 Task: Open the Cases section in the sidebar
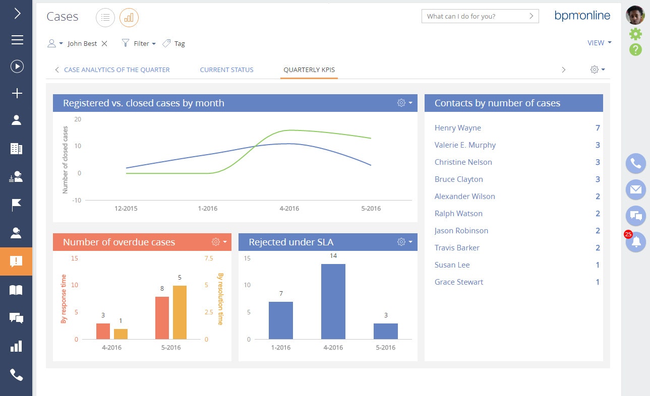[16, 261]
